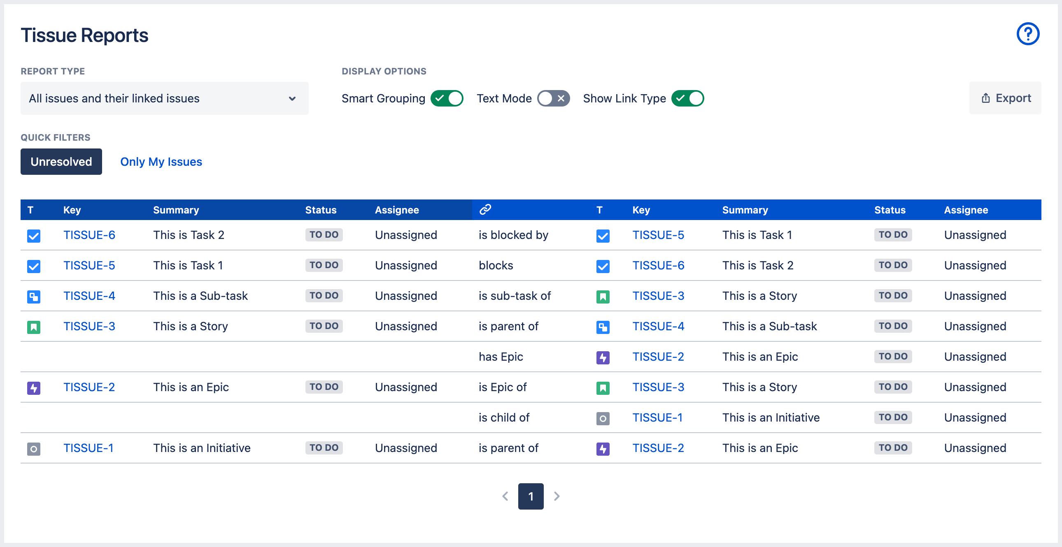Click the Task icon beside TISSUE-6

click(x=33, y=235)
